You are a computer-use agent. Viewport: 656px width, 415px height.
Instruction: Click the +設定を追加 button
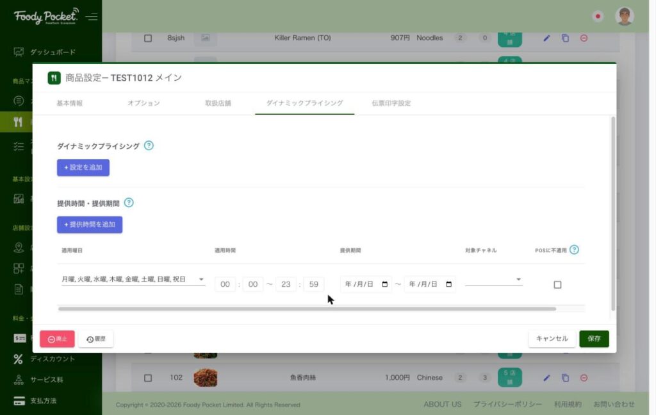click(x=83, y=167)
